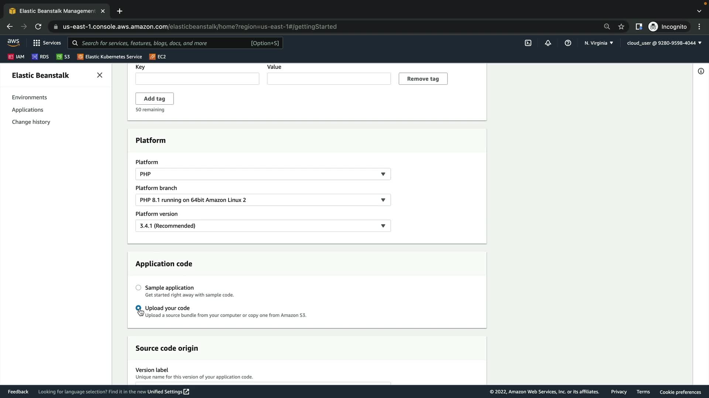
Task: Bookmark this page with star icon
Action: pyautogui.click(x=621, y=27)
